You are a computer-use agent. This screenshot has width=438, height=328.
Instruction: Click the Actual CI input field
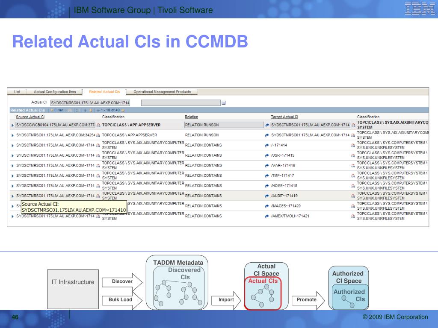[90, 103]
